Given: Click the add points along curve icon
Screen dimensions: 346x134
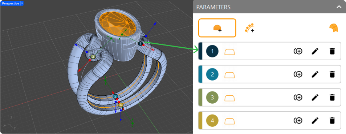Looking at the screenshot, I should click(249, 28).
